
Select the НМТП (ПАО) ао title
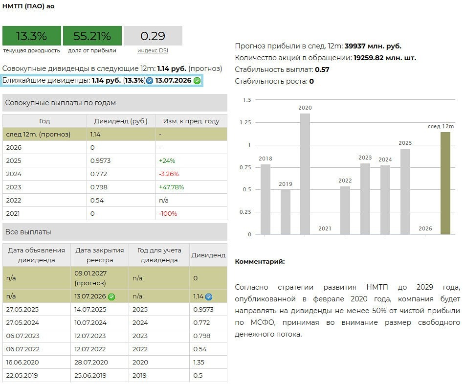(x=28, y=6)
